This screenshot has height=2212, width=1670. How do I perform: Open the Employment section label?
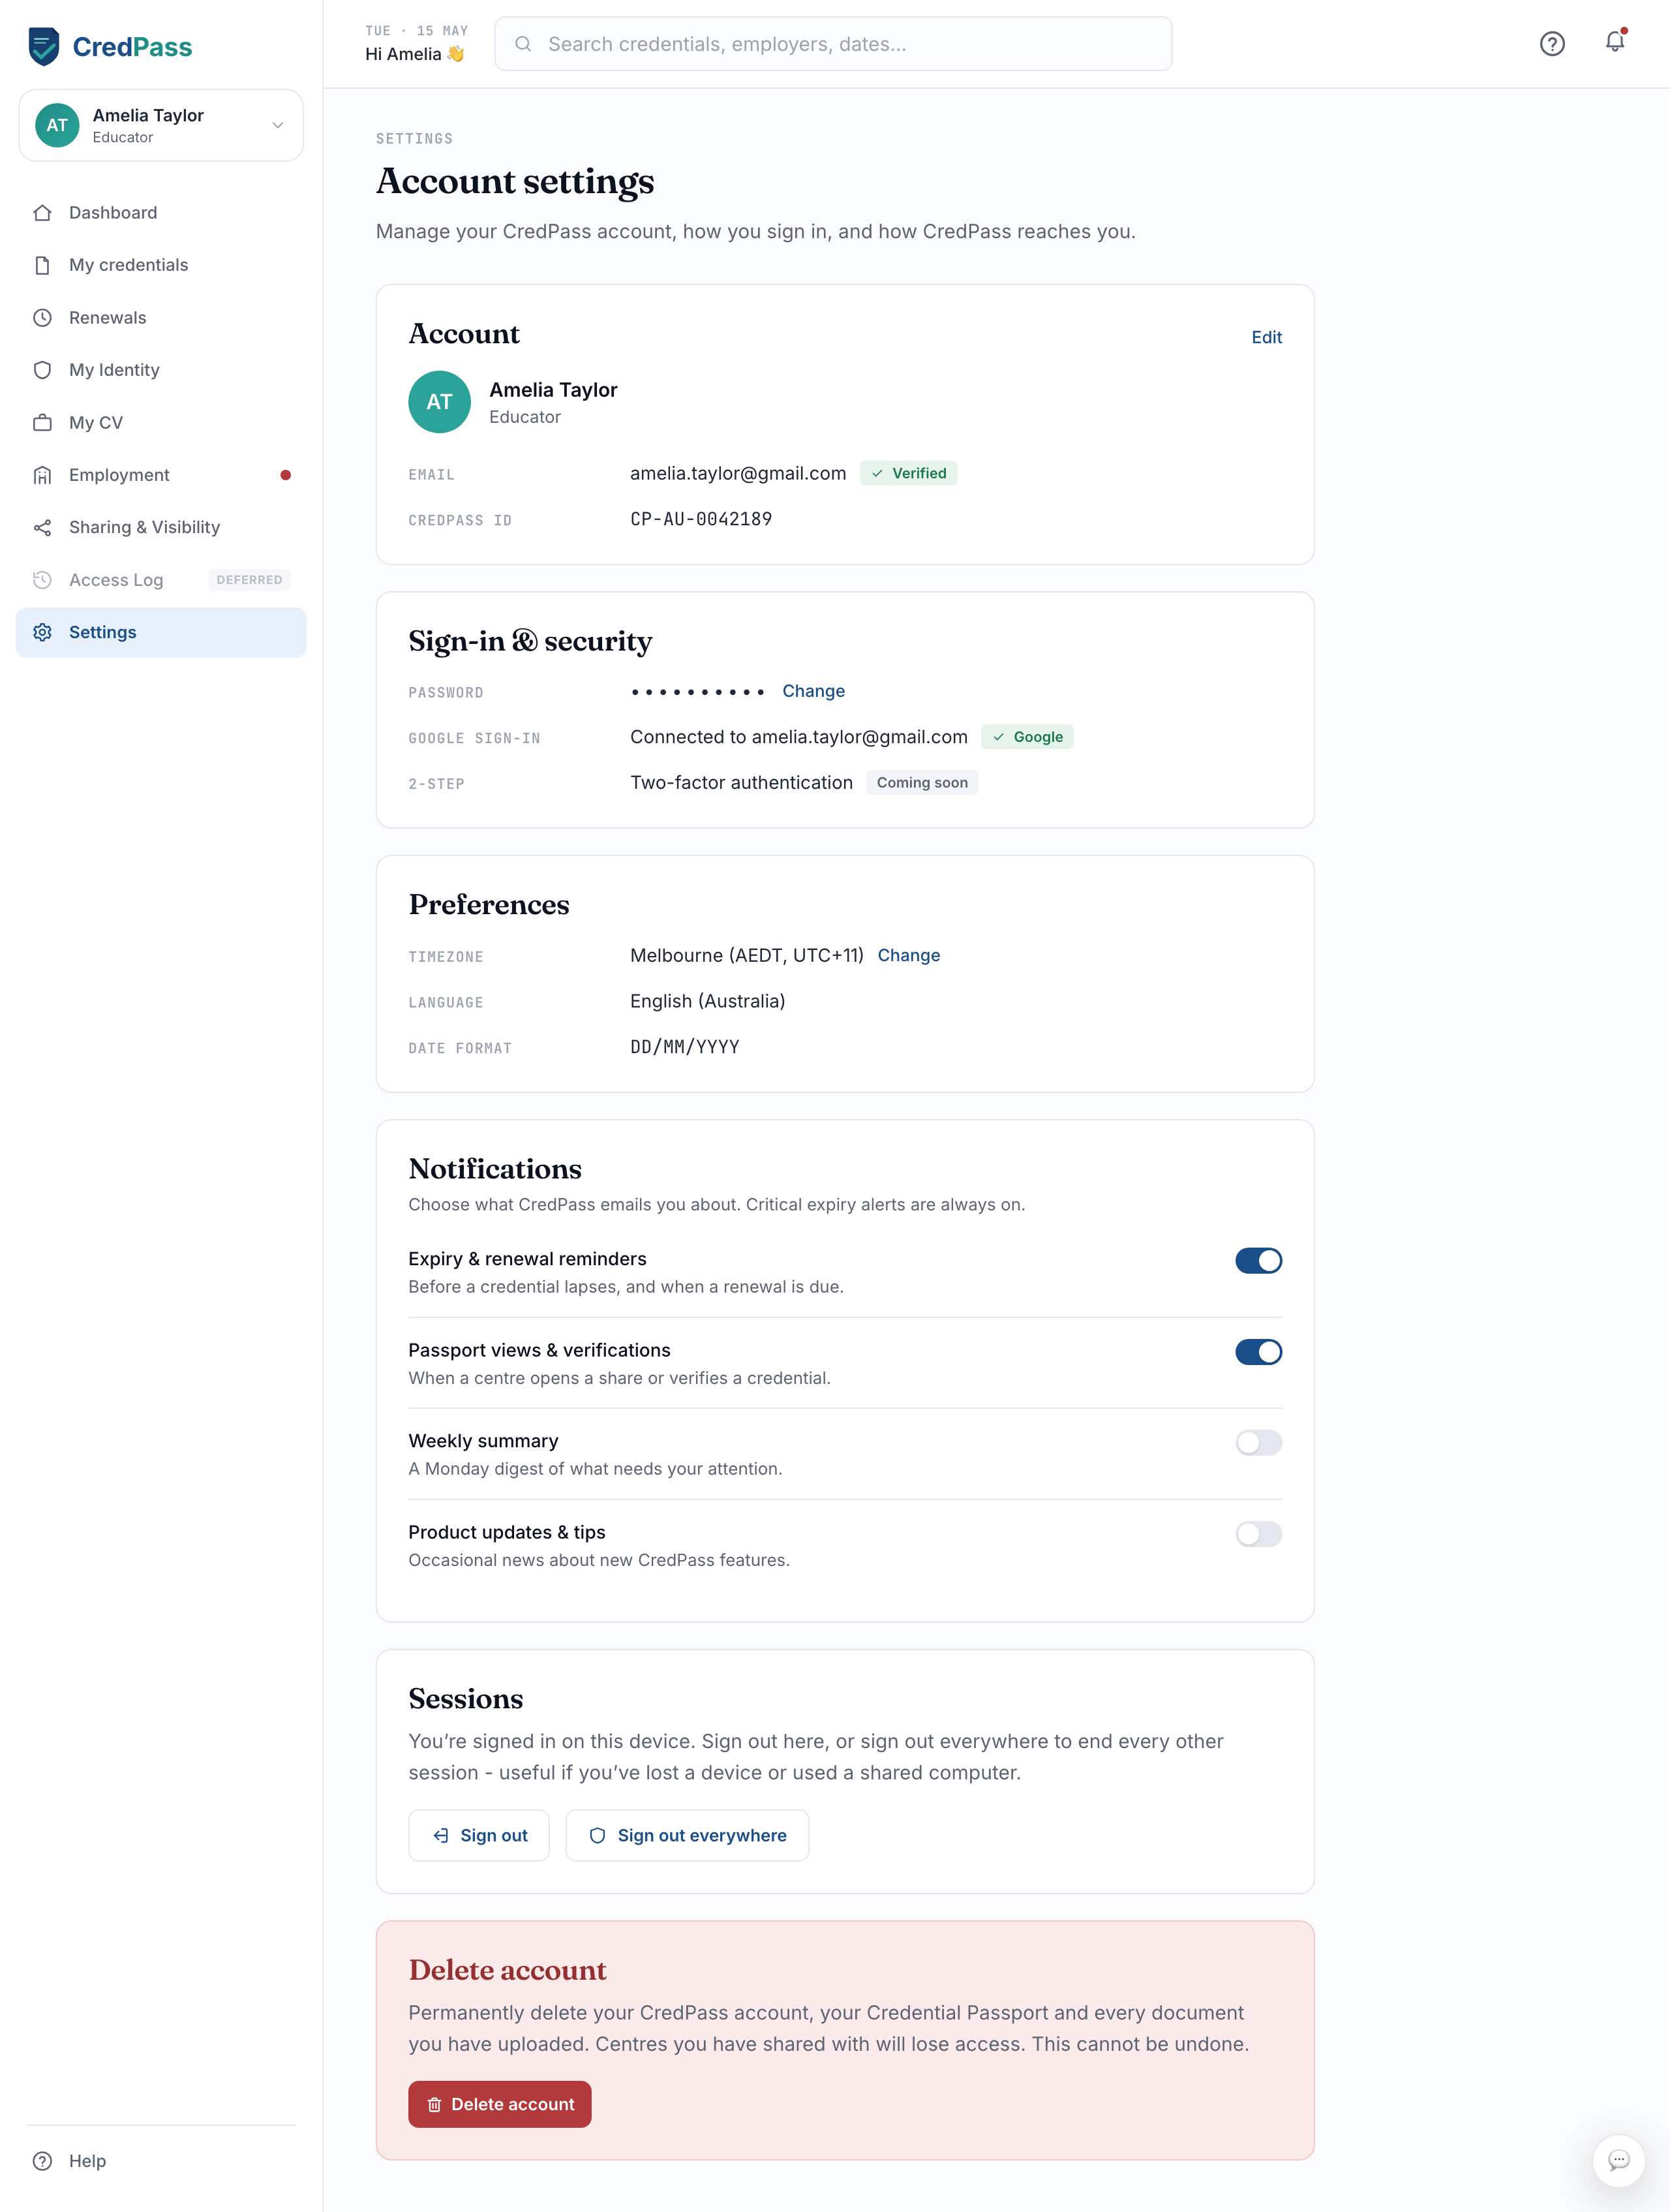coord(119,475)
